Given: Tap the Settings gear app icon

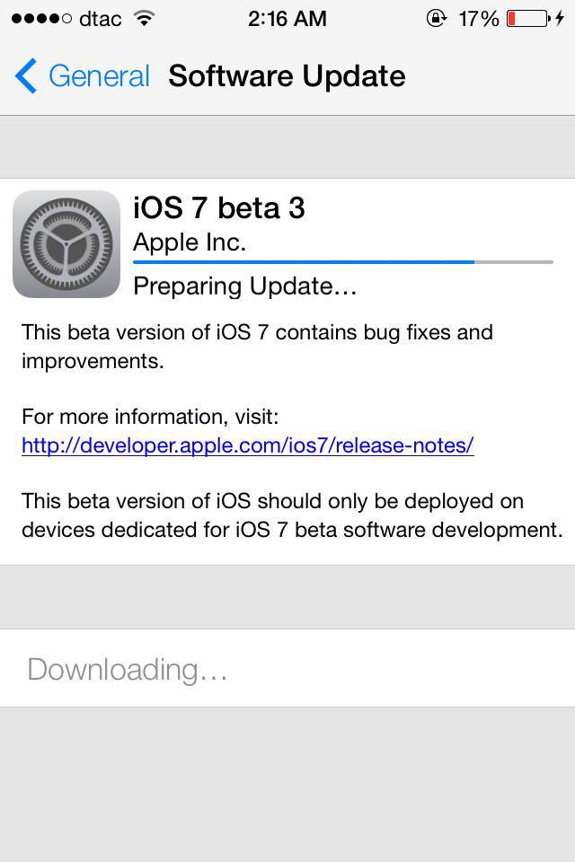Looking at the screenshot, I should click(x=66, y=244).
